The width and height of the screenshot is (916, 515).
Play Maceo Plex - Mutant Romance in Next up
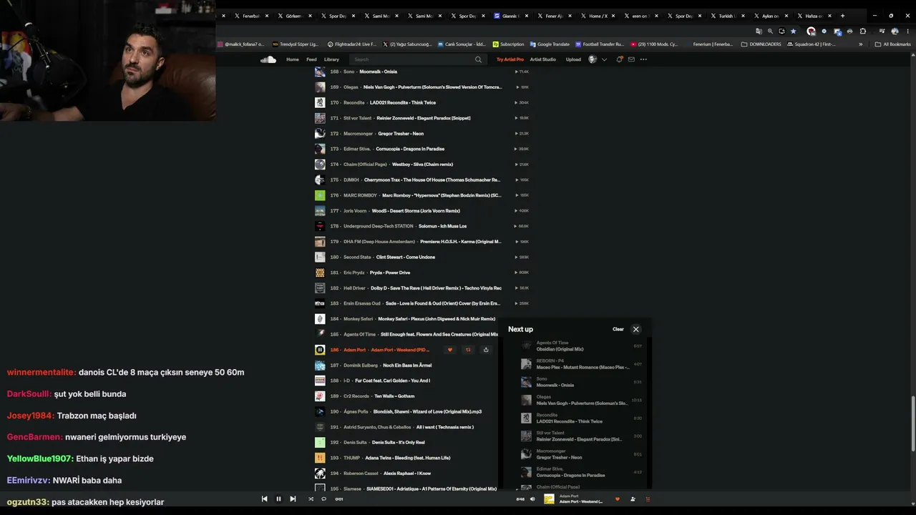583,367
